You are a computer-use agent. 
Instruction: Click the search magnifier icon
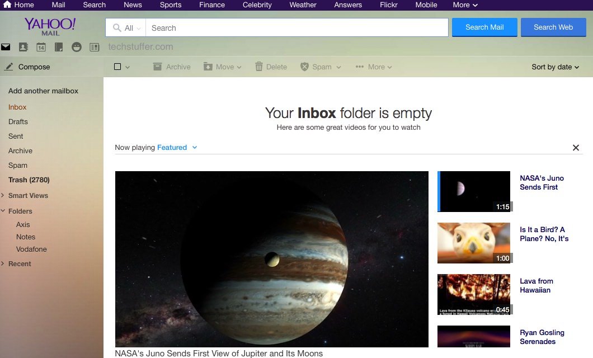pos(117,27)
